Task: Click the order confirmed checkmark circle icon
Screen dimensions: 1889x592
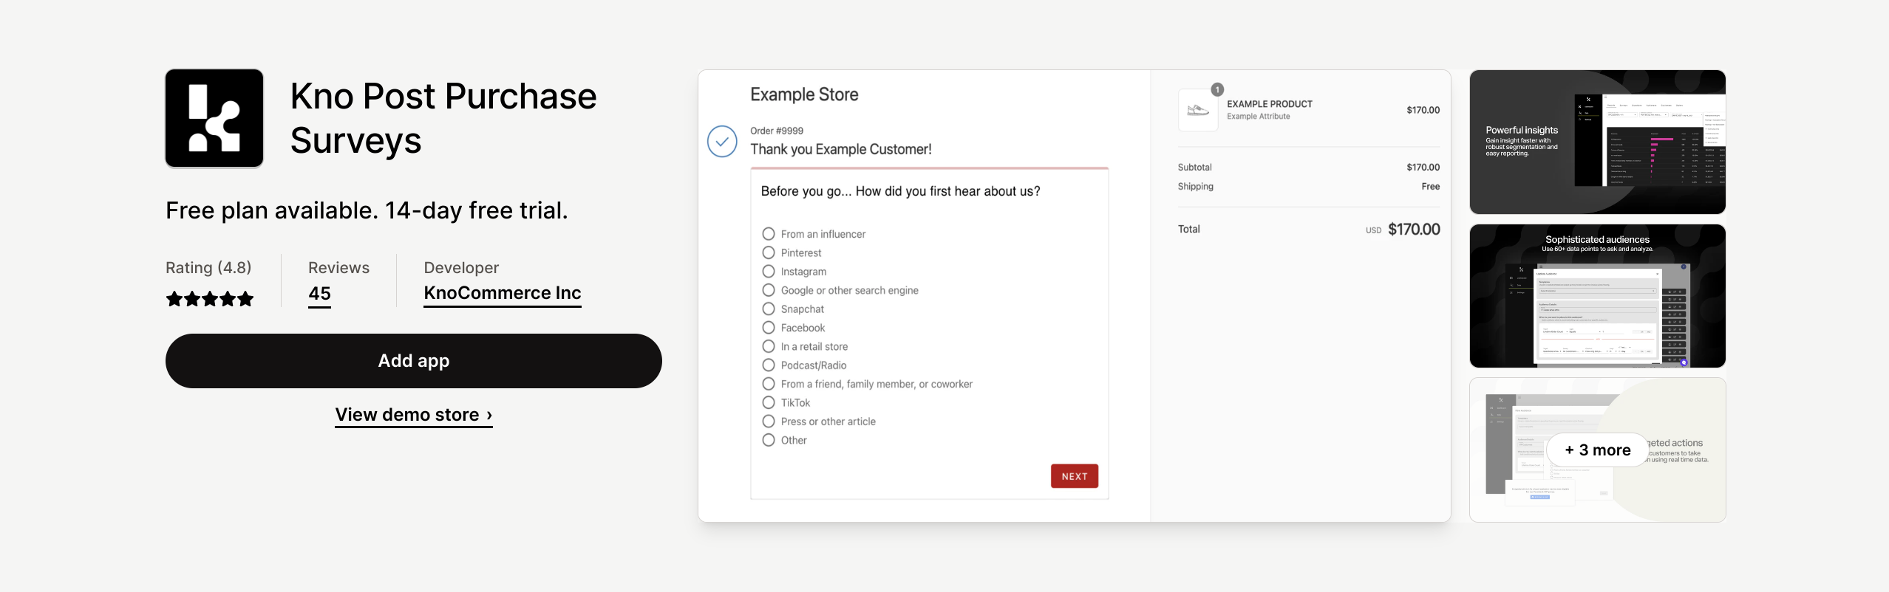Action: point(722,141)
